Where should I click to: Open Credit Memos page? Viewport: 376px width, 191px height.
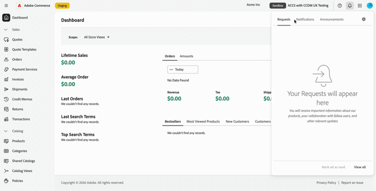click(22, 99)
